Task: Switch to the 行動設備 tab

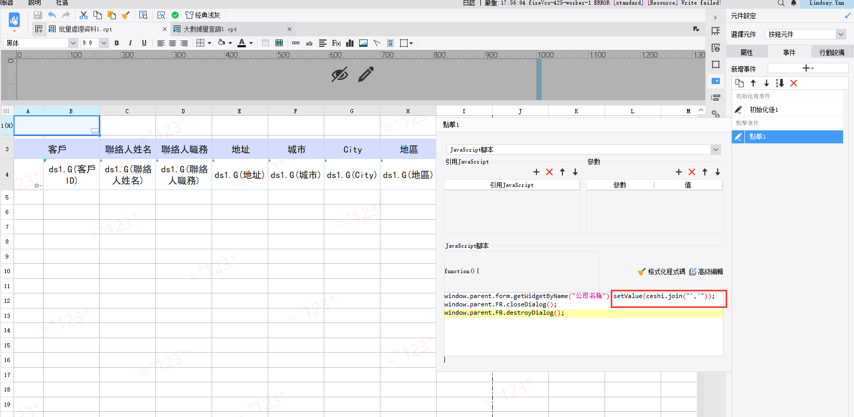Action: coord(832,52)
